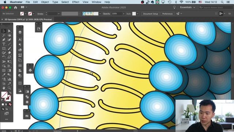Select the Direct Selection tool
234x132 pixels.
coord(10,31)
